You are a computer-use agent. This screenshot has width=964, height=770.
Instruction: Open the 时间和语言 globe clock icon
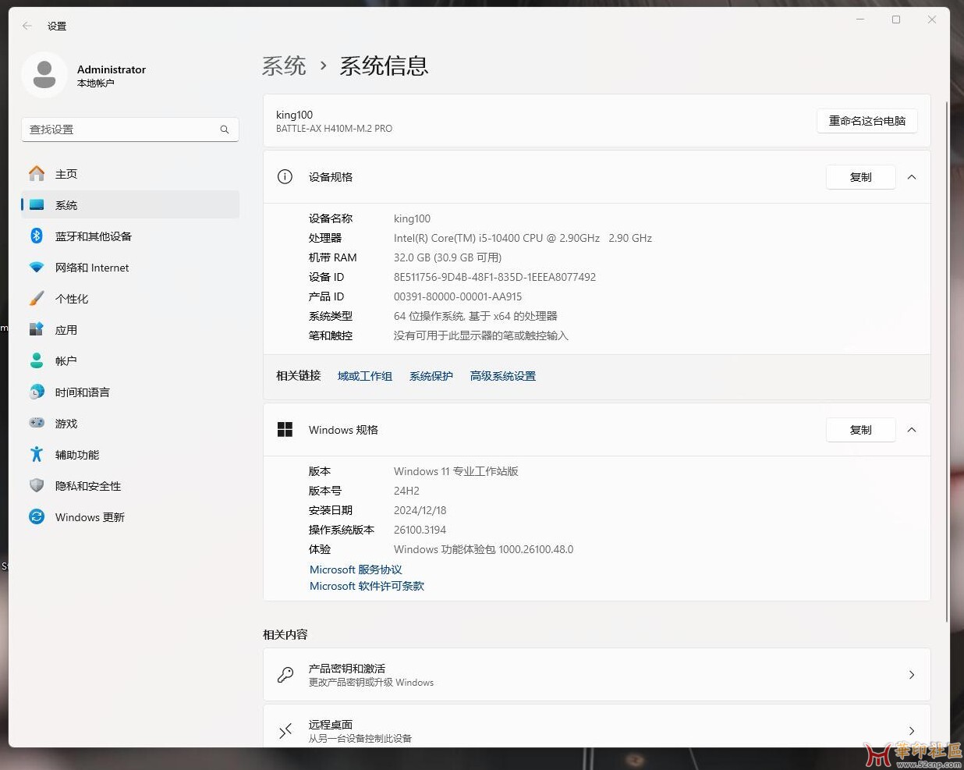[x=37, y=392]
